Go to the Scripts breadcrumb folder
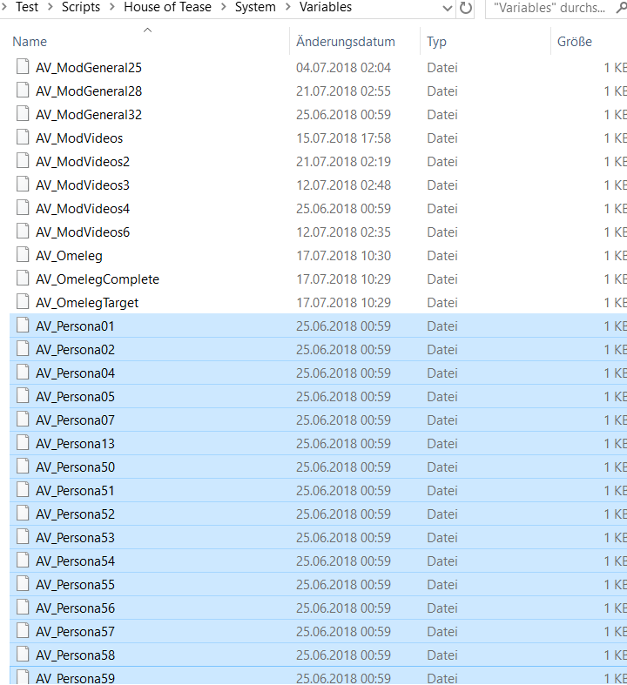Image resolution: width=627 pixels, height=685 pixels. (x=81, y=7)
